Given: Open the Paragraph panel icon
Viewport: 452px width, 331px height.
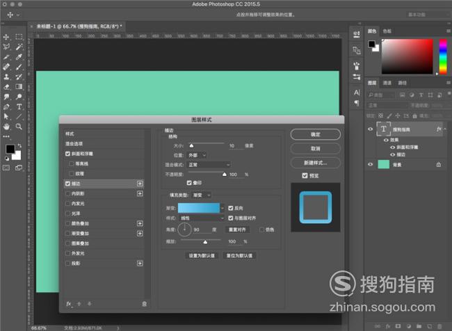Looking at the screenshot, I should 357,103.
